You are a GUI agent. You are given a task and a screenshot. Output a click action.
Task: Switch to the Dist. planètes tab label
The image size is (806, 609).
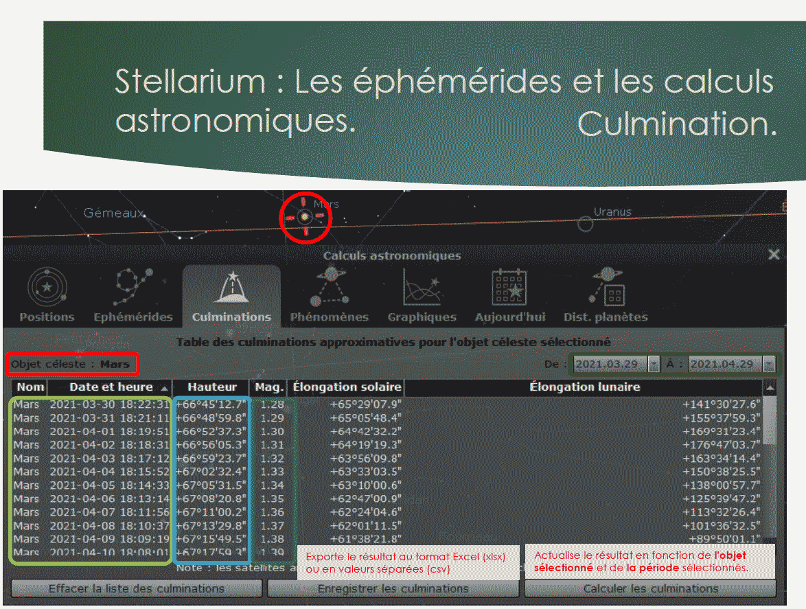click(x=606, y=317)
